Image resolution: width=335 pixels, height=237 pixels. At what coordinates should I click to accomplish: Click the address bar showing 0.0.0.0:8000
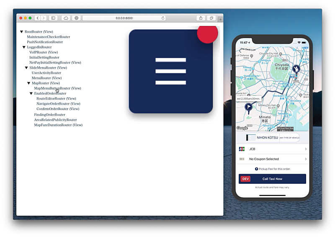pyautogui.click(x=124, y=18)
